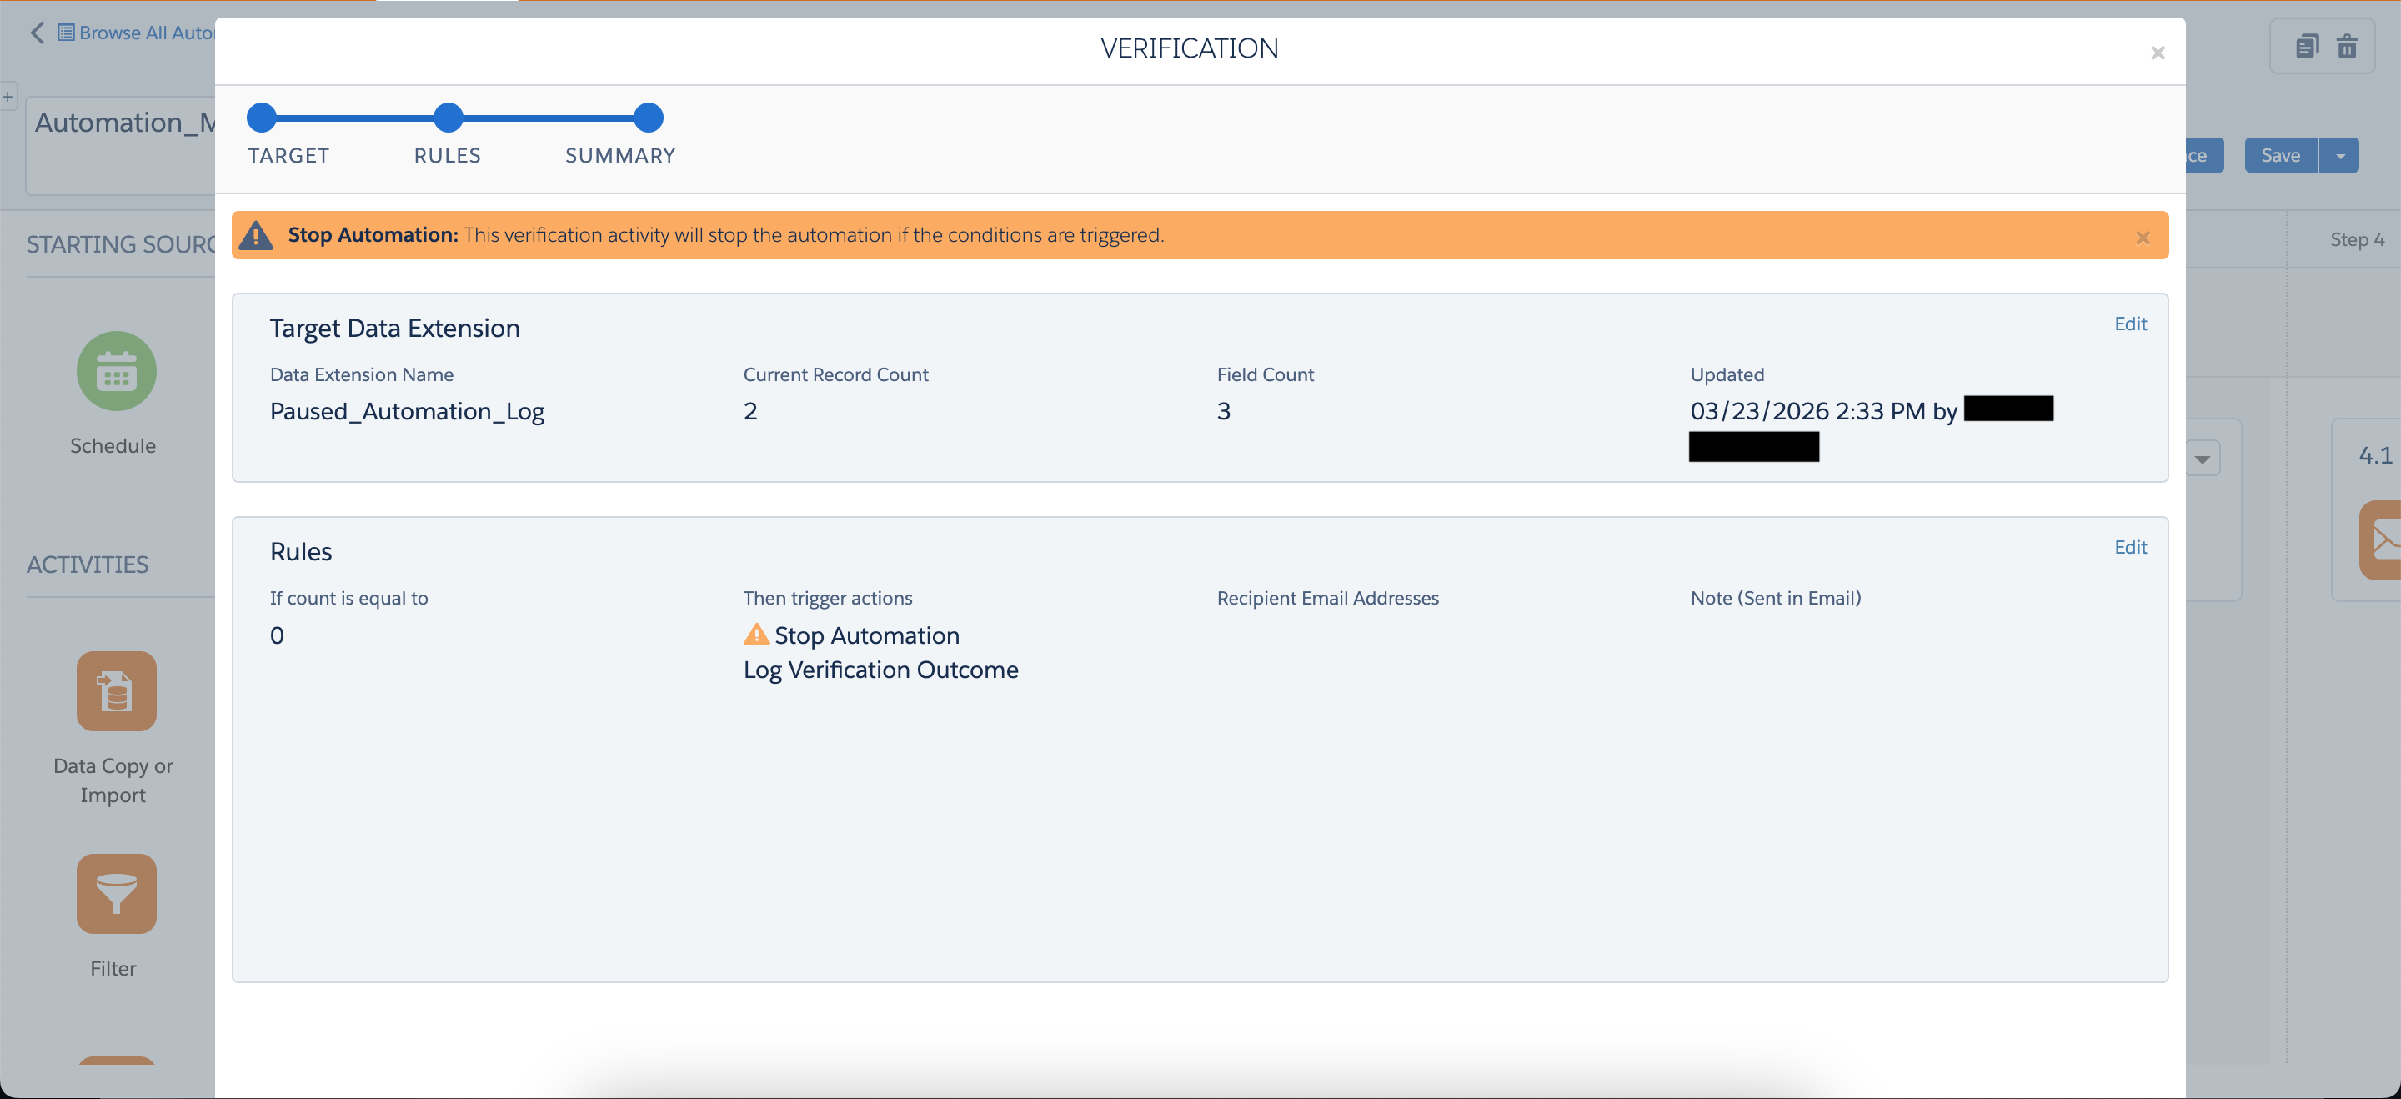The height and width of the screenshot is (1099, 2401).
Task: Select the Filter activity icon
Action: pos(117,894)
